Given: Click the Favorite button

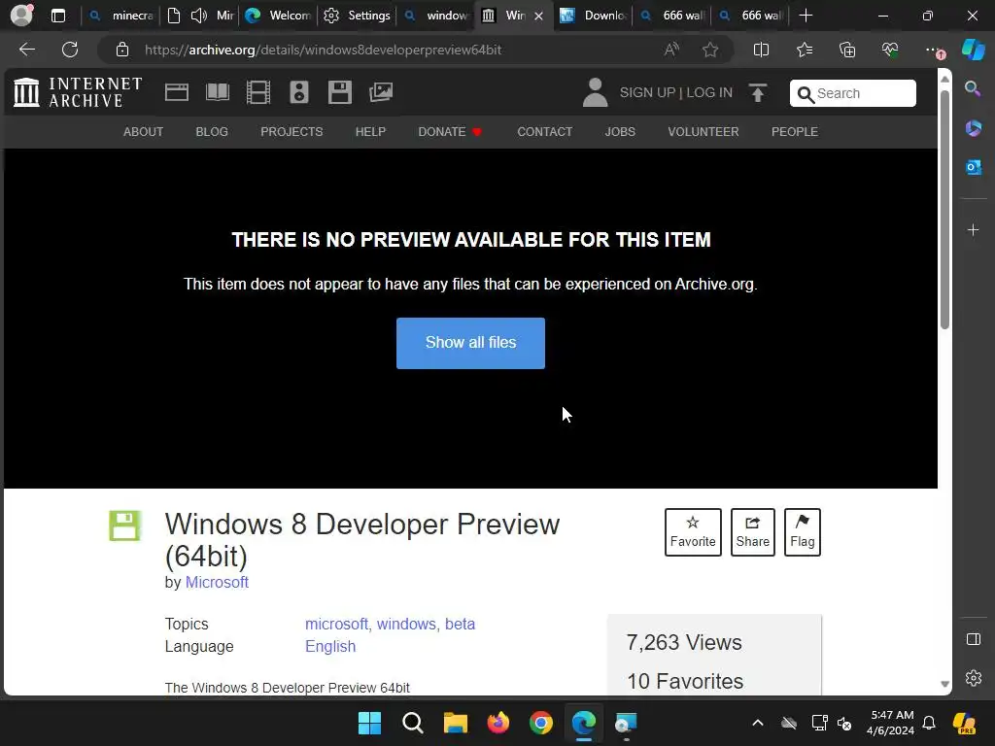Looking at the screenshot, I should click(693, 532).
